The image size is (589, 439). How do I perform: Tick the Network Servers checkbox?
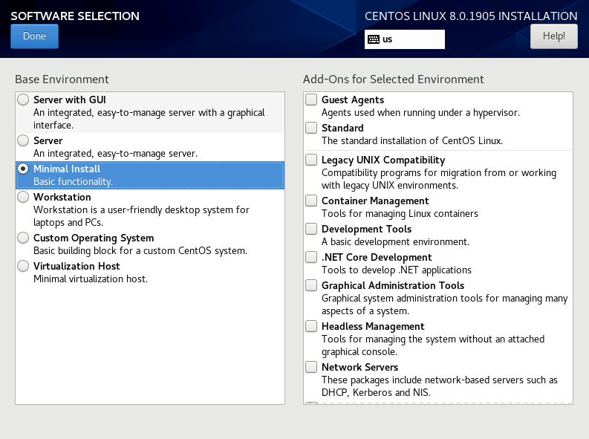point(311,367)
